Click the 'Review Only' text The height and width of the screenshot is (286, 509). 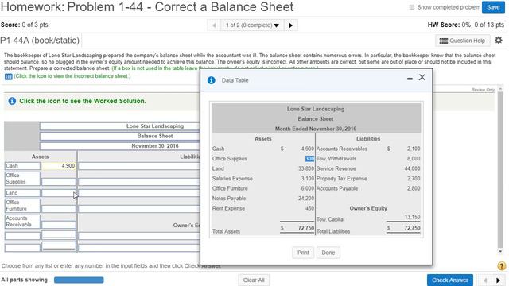tap(483, 90)
